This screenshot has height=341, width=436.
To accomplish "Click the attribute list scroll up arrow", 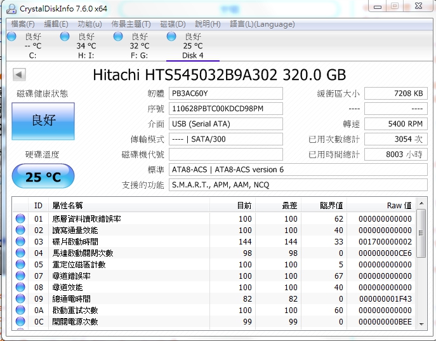I will pos(421,203).
